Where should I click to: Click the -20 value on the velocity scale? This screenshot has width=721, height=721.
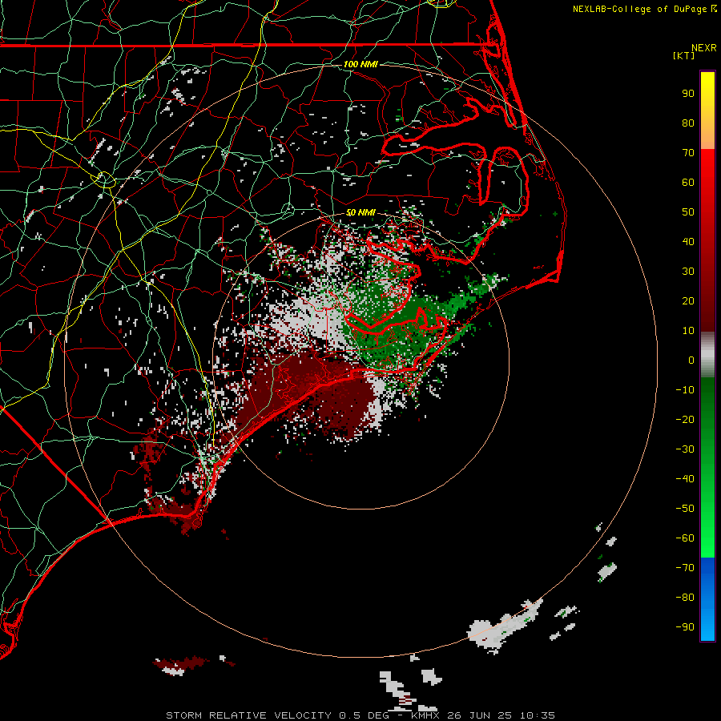[685, 420]
